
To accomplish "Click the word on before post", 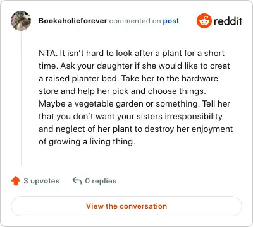I will tap(156, 21).
